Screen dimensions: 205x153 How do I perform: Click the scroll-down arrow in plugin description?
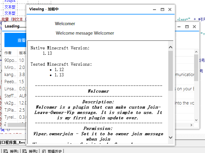pos(170,137)
